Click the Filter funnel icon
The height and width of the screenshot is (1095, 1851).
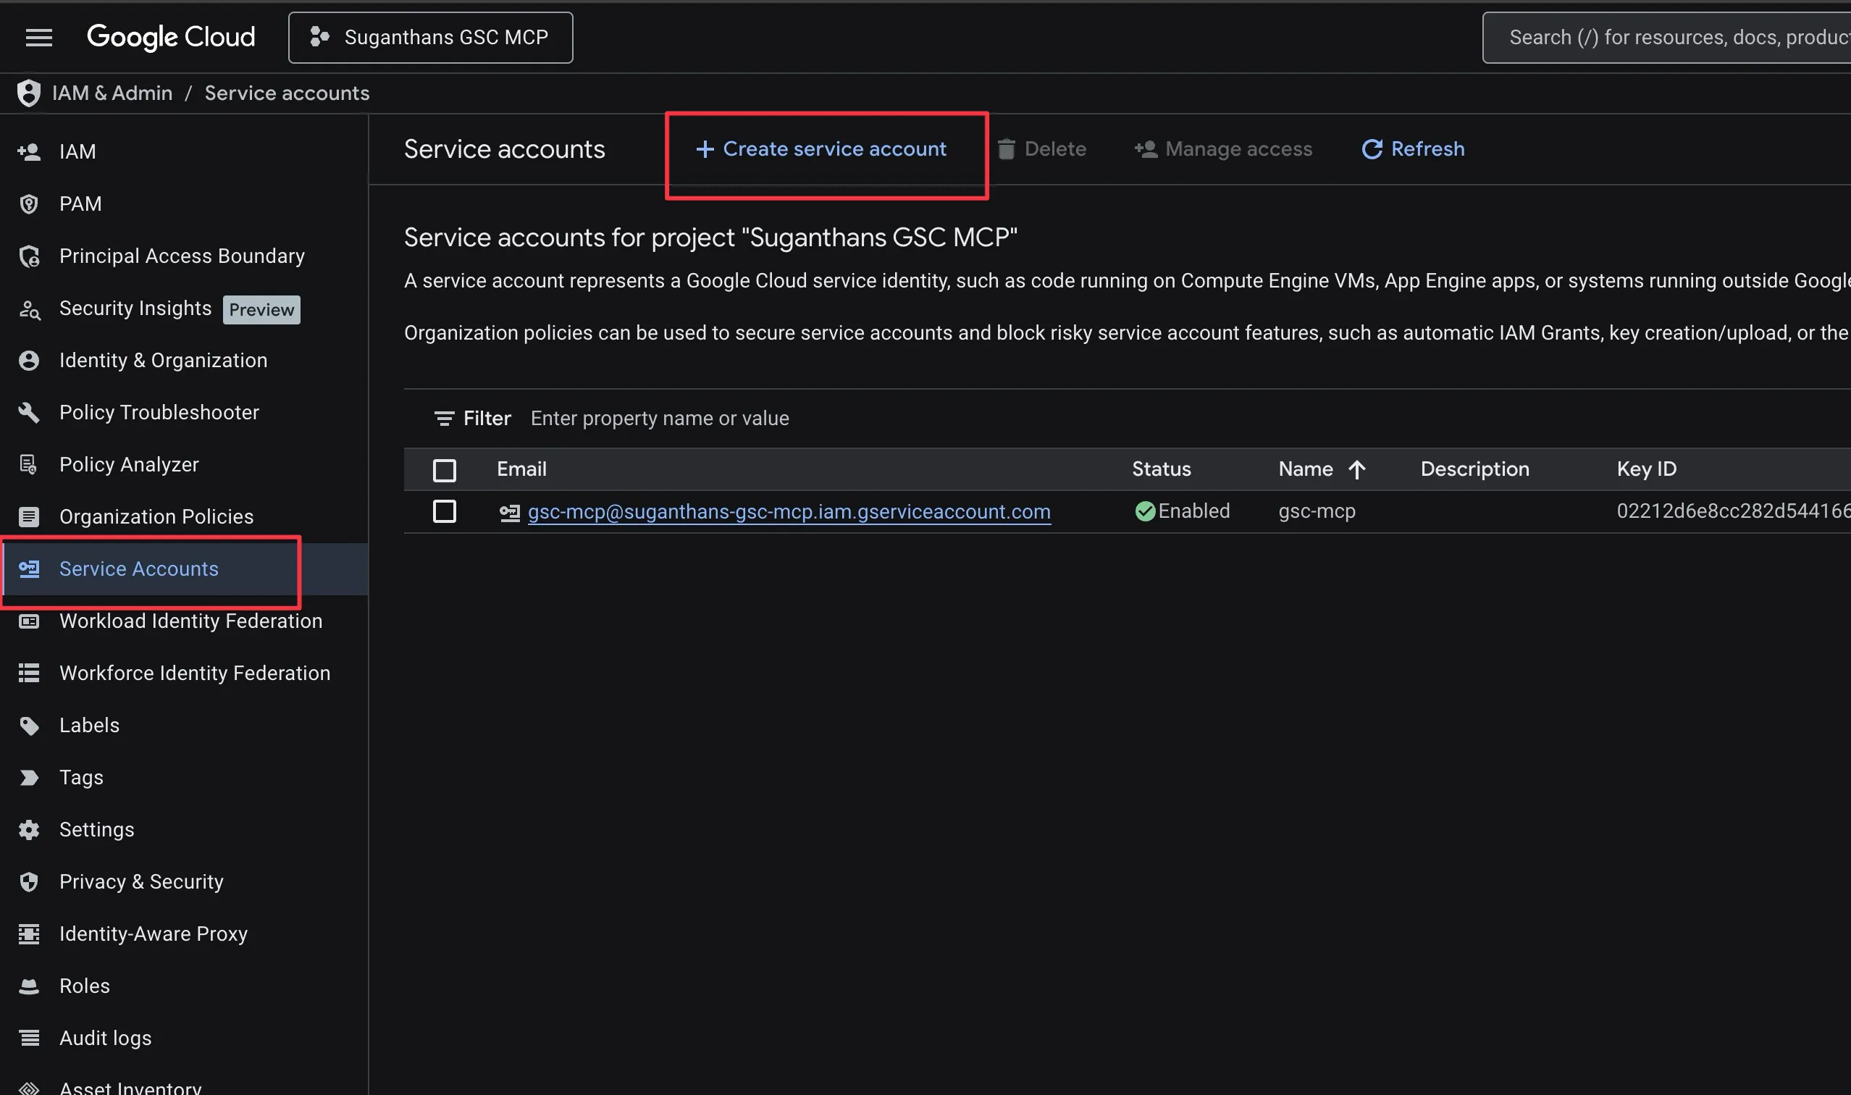(x=443, y=419)
